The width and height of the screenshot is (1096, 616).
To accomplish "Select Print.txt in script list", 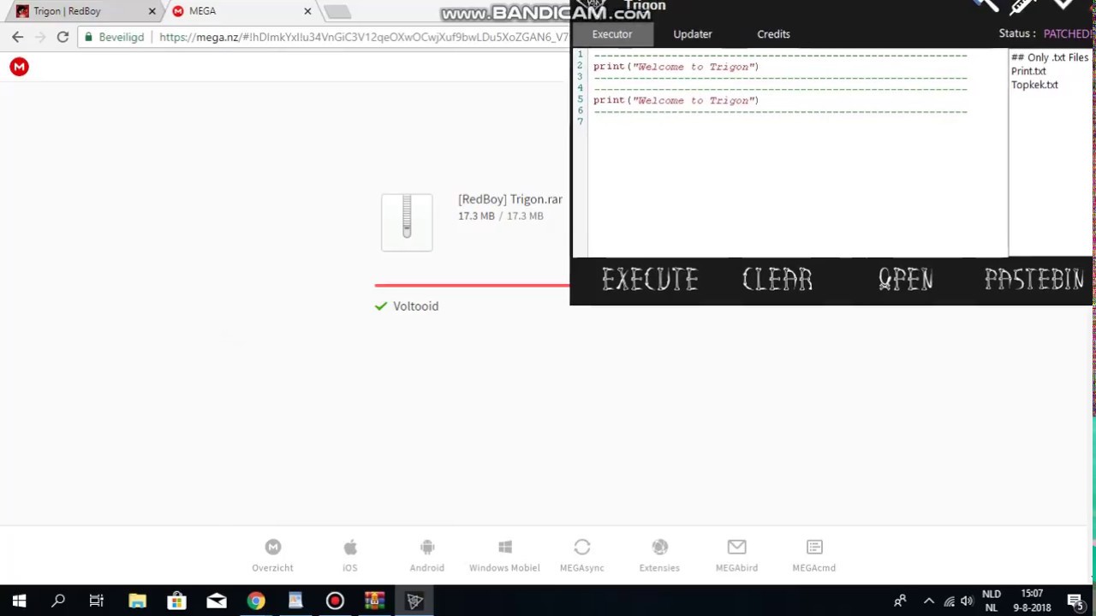I will click(1028, 71).
